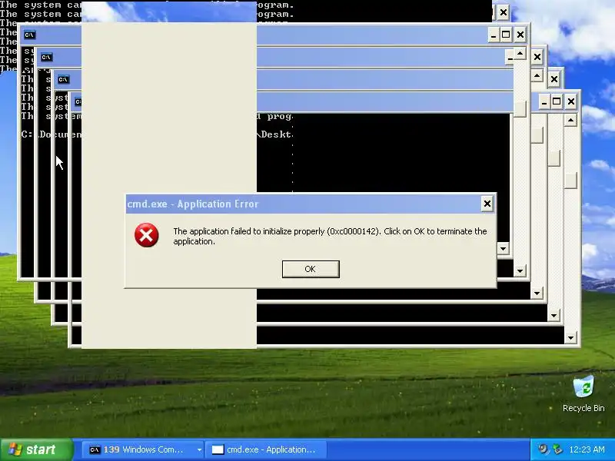Click scroll-up arrow of the frontmost cmd window
615x461 pixels.
click(570, 120)
